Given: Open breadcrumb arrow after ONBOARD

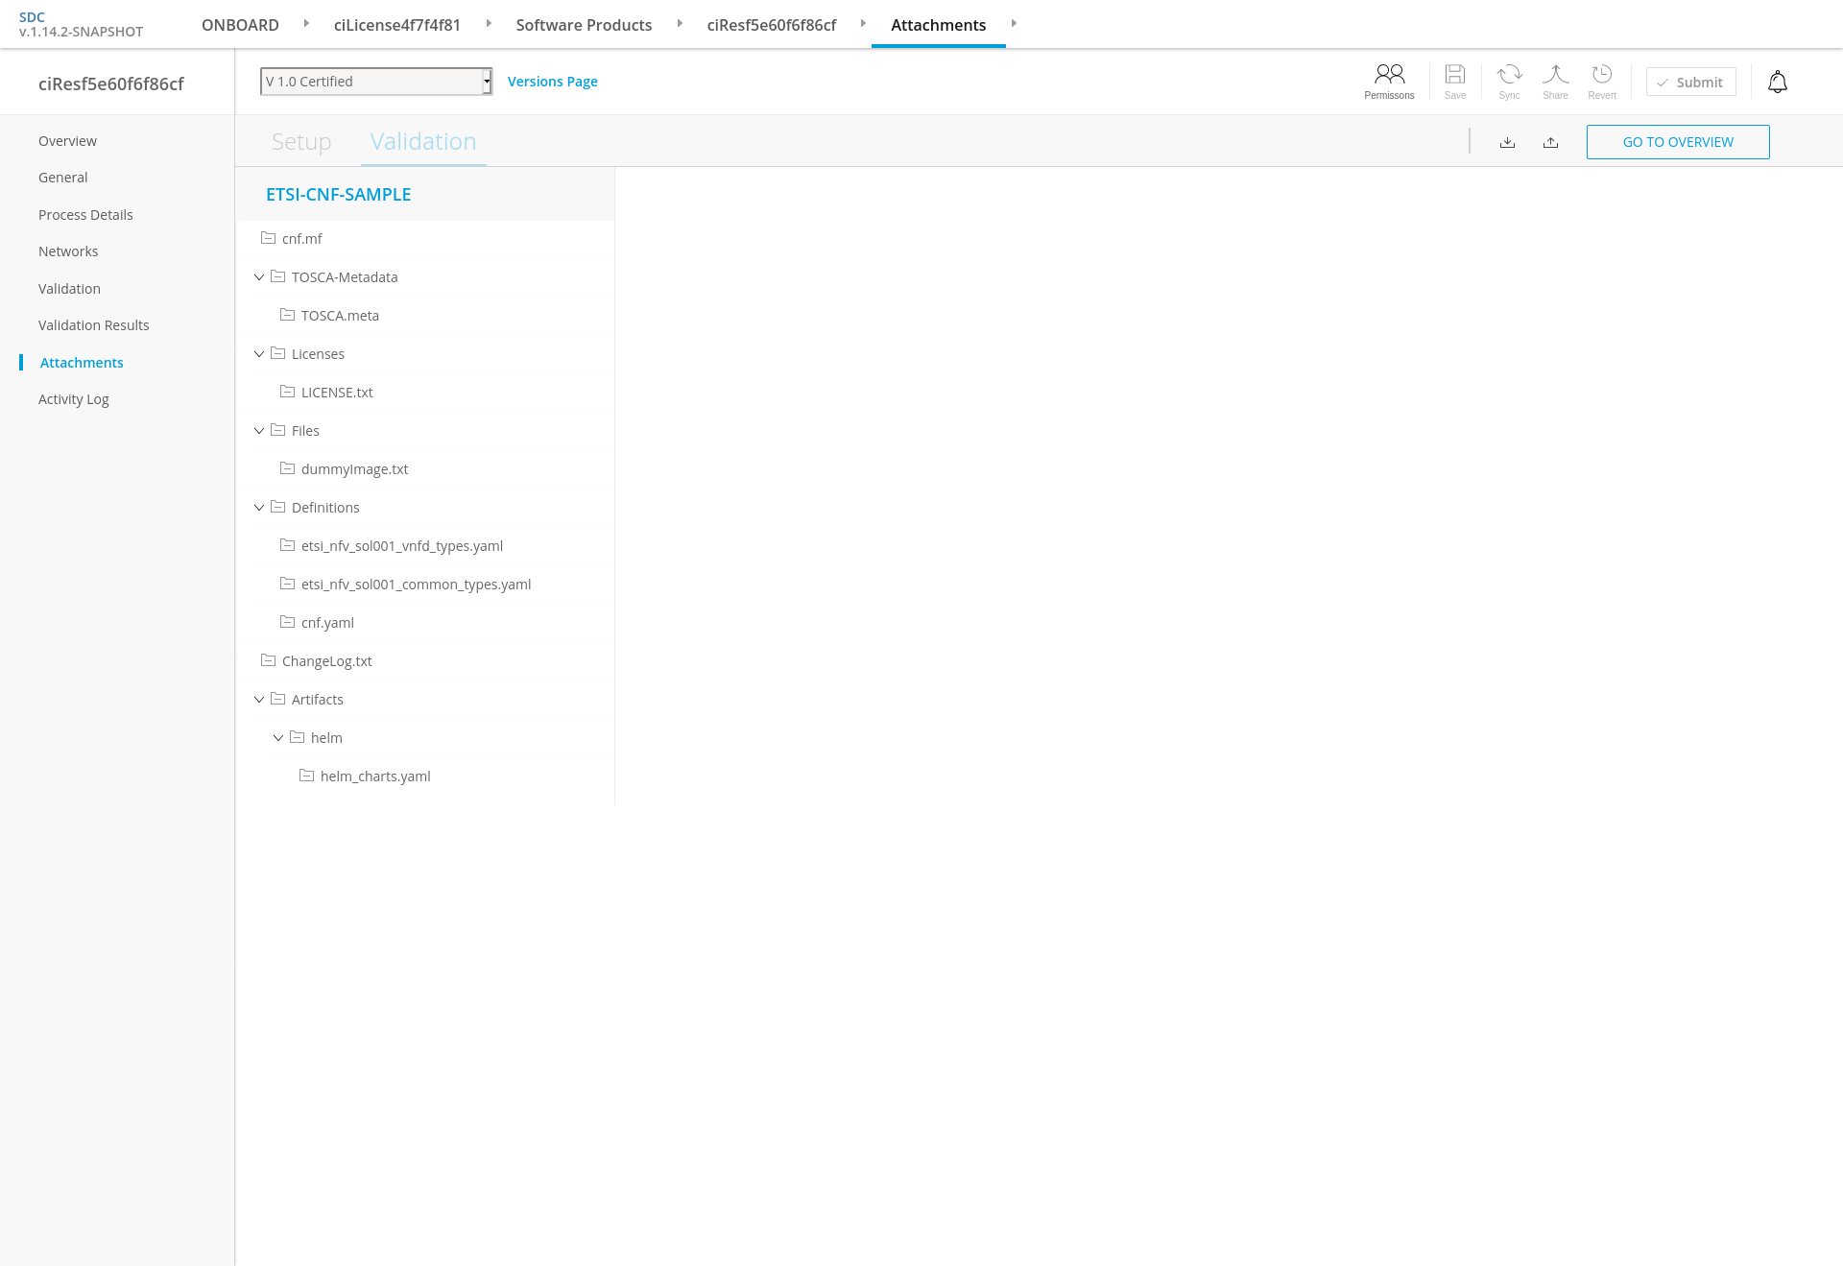Looking at the screenshot, I should (306, 23).
